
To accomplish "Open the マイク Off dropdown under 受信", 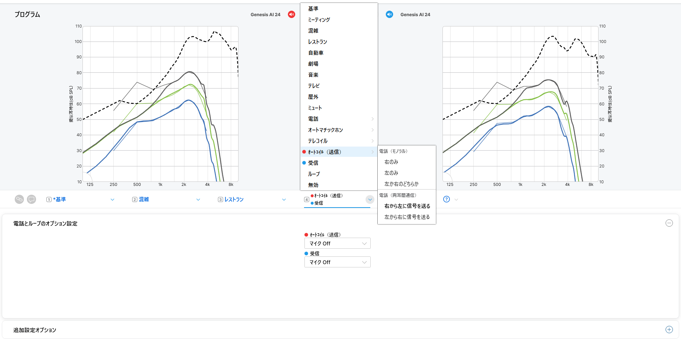I will tap(337, 262).
